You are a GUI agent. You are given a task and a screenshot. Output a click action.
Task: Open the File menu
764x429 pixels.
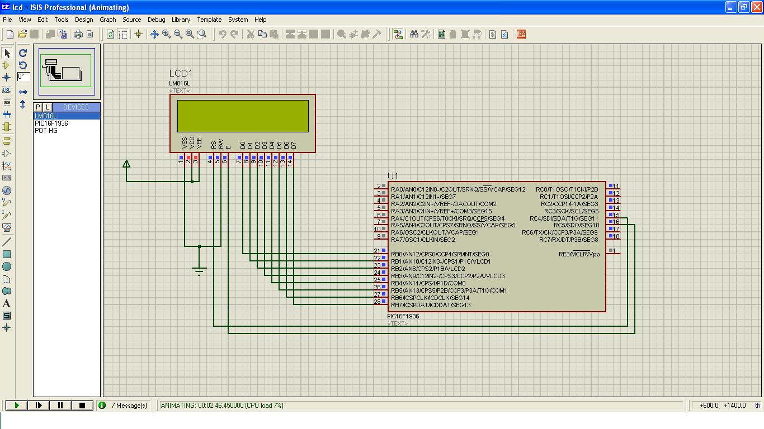coord(7,20)
